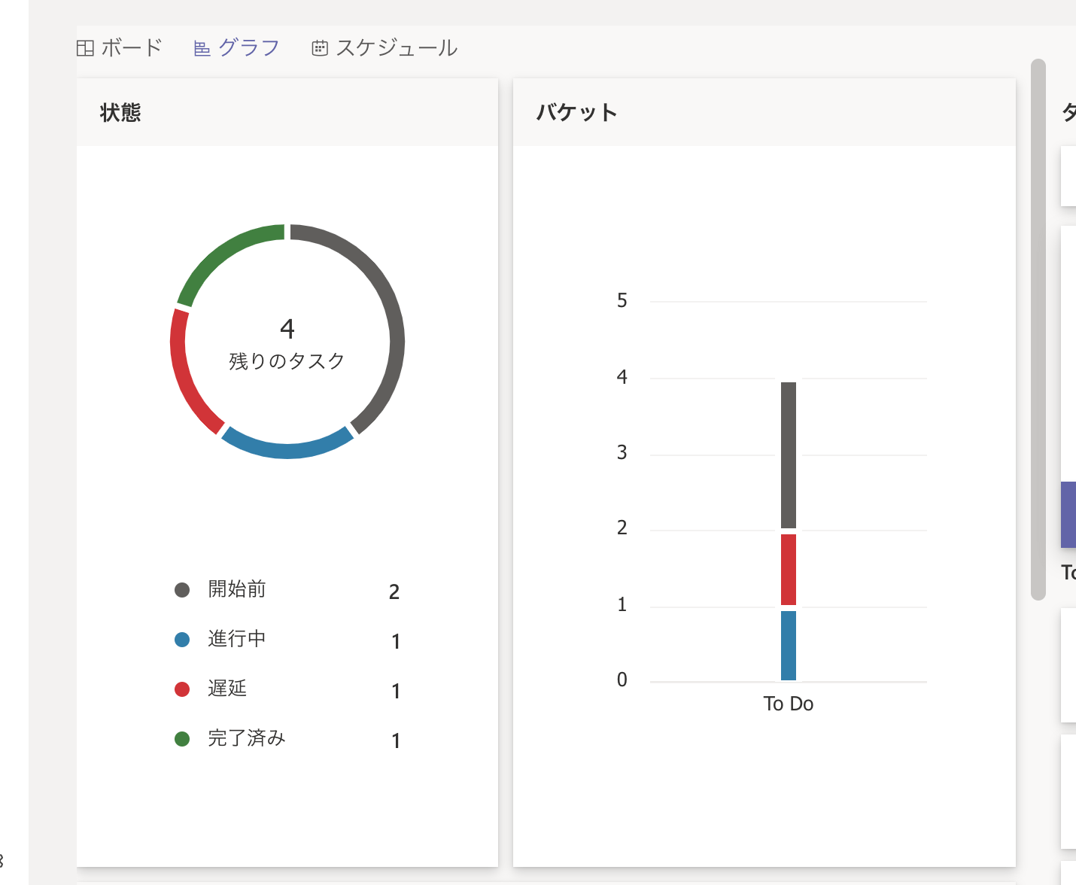Click the vertical scrollbar beside the charts
This screenshot has height=885, width=1076.
1038,330
